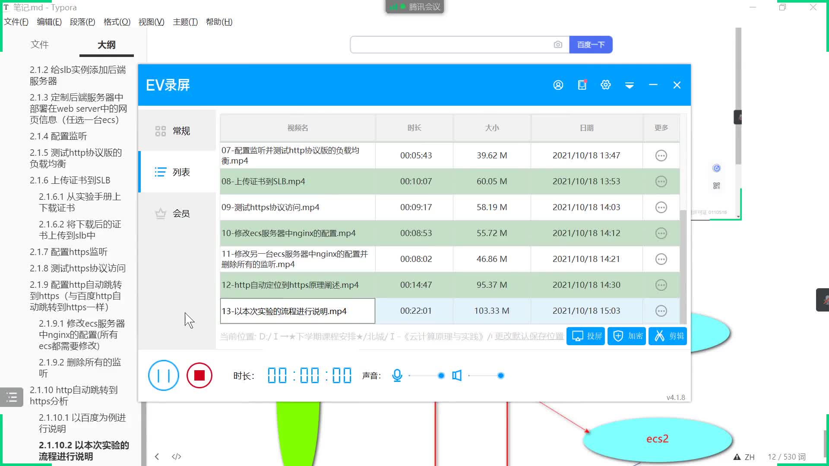Sort by the 日期 column header
The image size is (829, 466).
[587, 128]
